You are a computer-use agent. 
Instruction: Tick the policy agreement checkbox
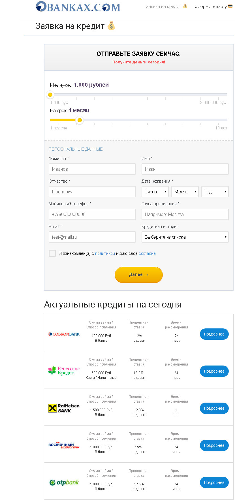(x=52, y=253)
